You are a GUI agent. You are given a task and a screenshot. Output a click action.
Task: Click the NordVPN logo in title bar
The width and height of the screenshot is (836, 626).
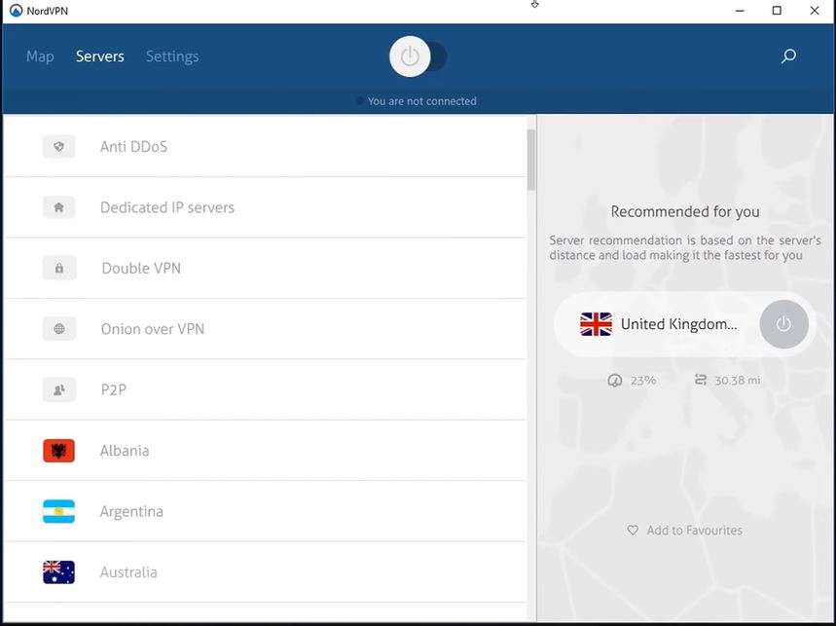pyautogui.click(x=16, y=11)
